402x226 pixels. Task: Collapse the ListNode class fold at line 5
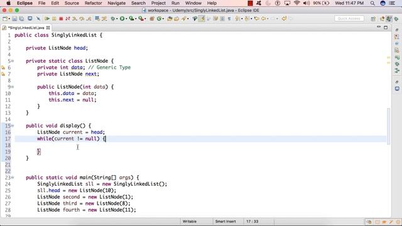(13, 61)
